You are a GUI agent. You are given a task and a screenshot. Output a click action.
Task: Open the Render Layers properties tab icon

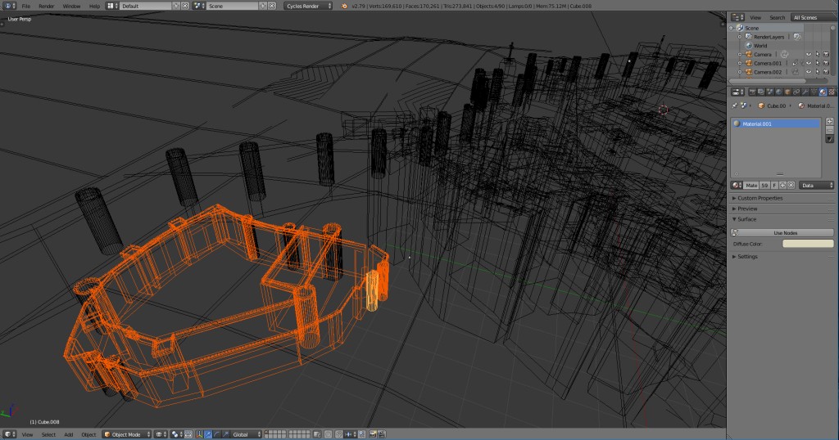pyautogui.click(x=760, y=92)
